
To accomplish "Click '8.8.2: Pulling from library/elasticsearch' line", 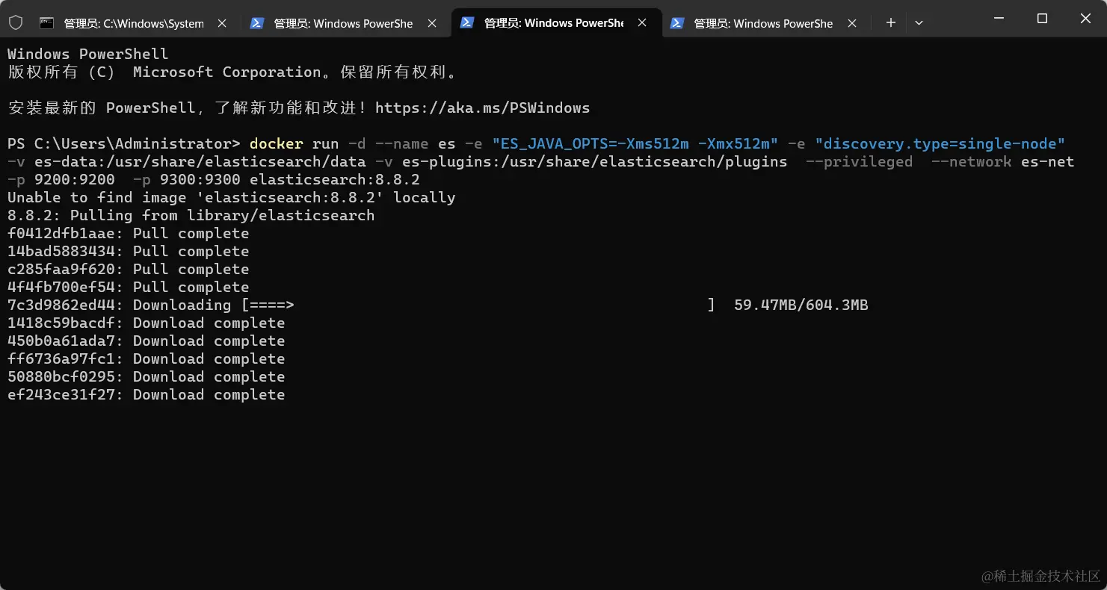I will [x=191, y=215].
